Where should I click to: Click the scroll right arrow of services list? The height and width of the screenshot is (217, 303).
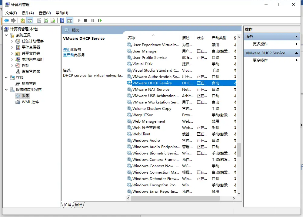click(x=234, y=198)
